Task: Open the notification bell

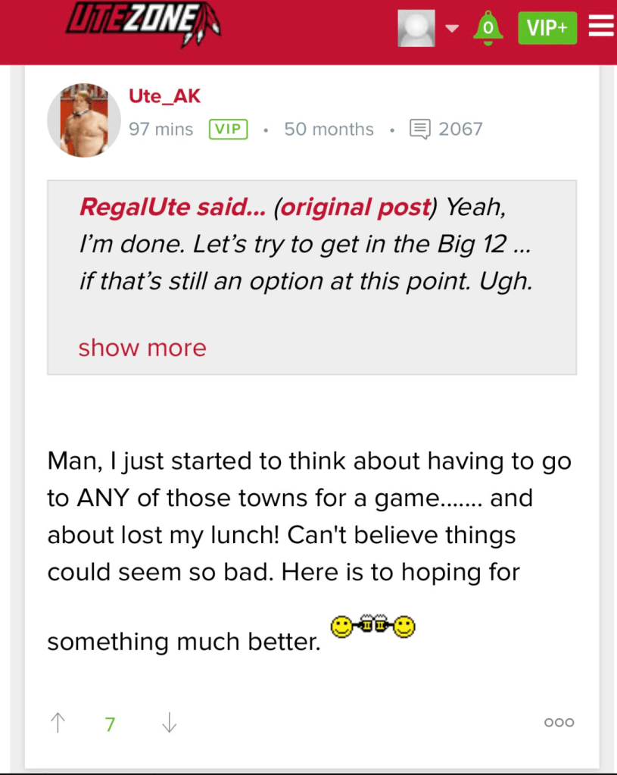Action: coord(488,28)
